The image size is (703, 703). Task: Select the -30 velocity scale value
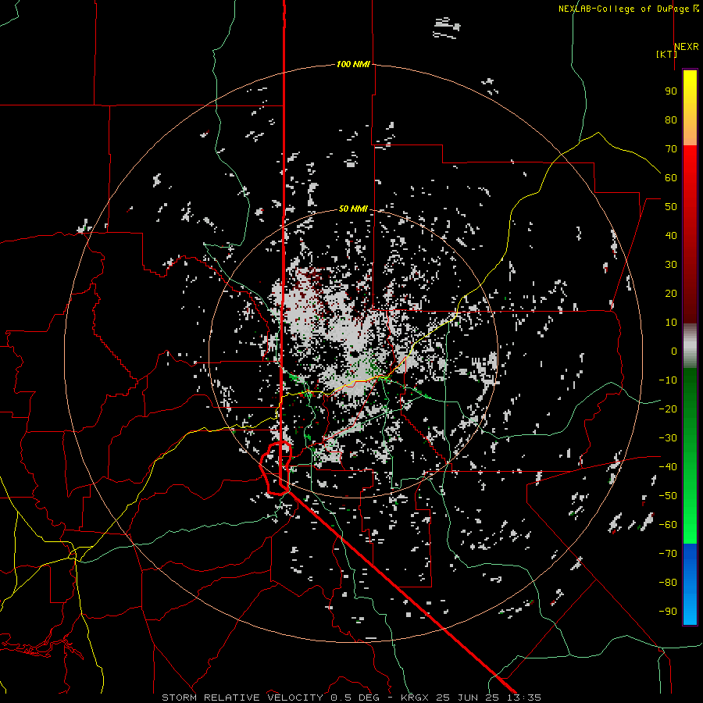coord(668,438)
